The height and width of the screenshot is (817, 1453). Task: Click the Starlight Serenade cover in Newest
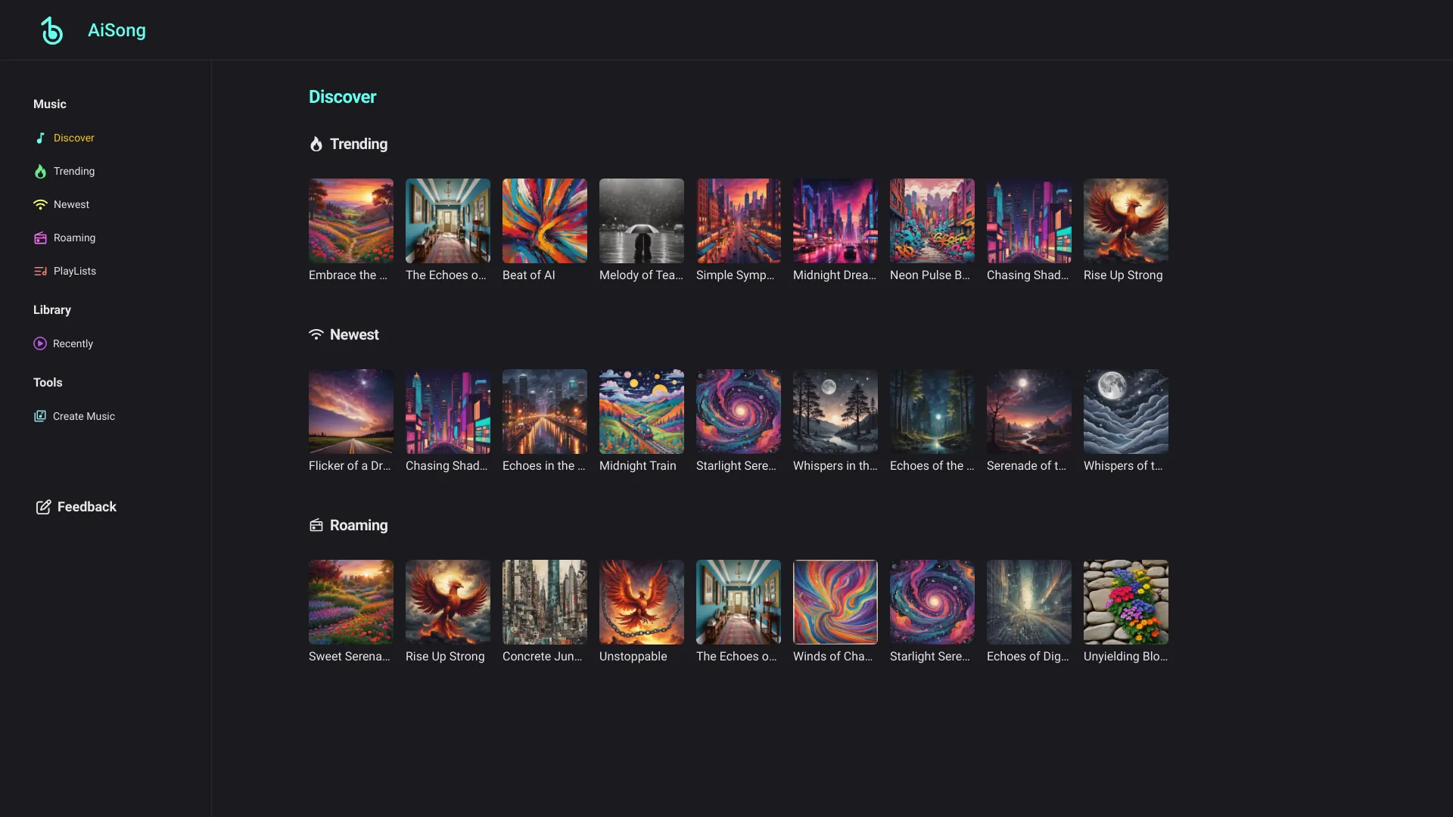click(738, 412)
